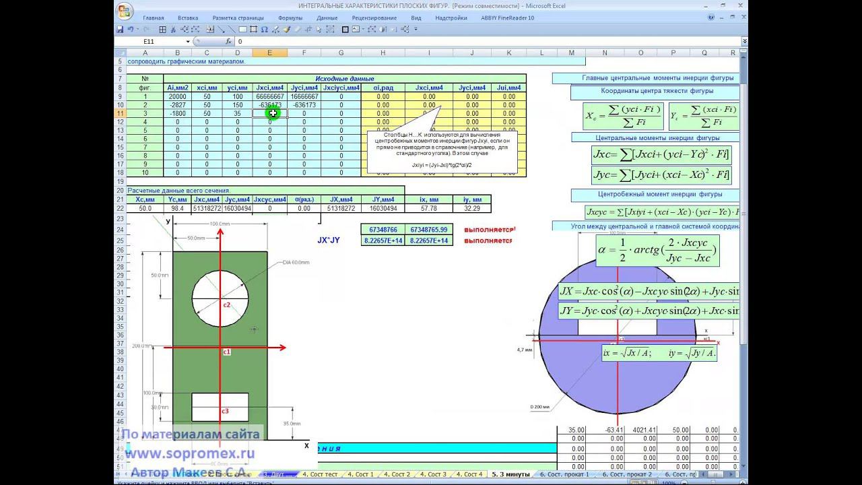Select cell with value -1800
The width and height of the screenshot is (862, 485).
pyautogui.click(x=178, y=114)
